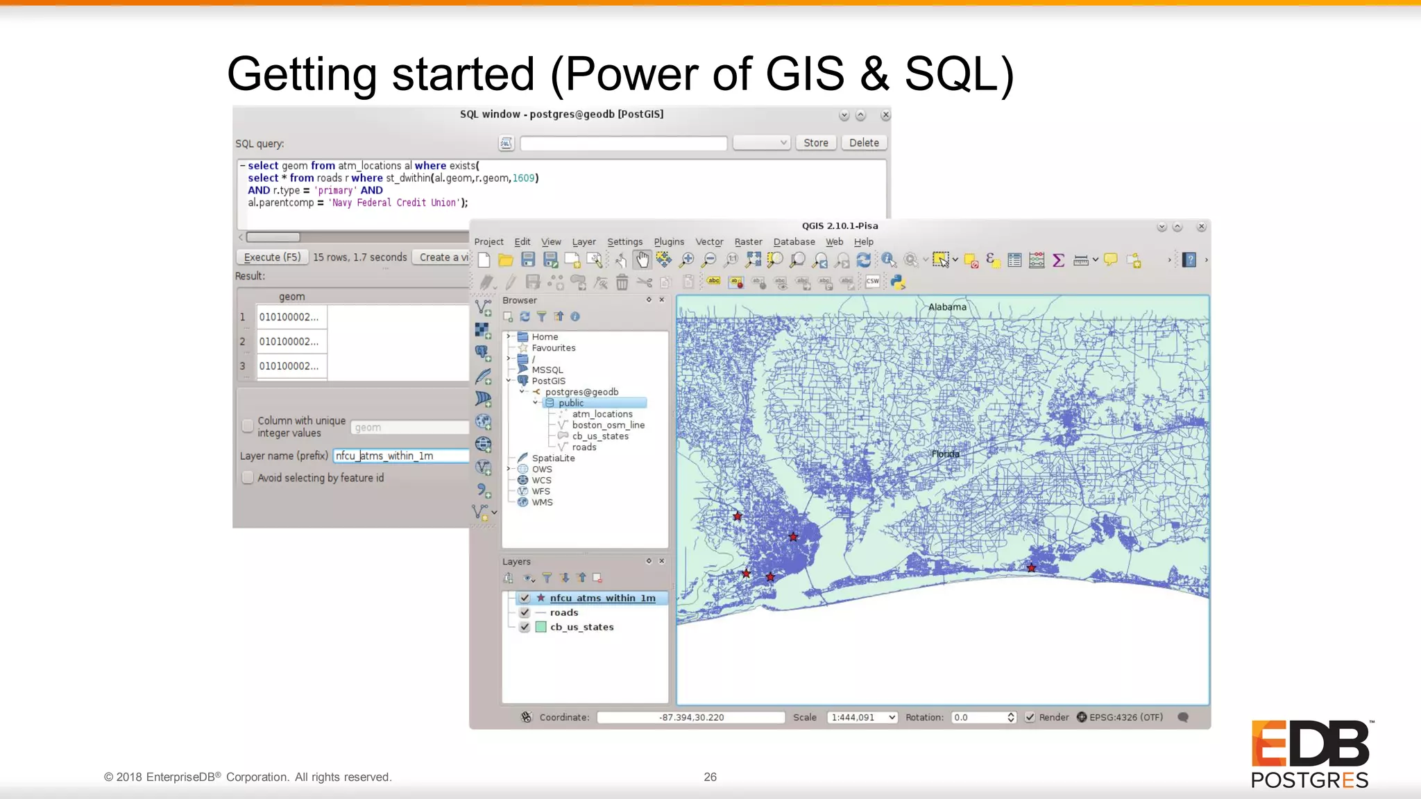
Task: Click Add Vector Layer sidebar icon
Action: pyautogui.click(x=483, y=307)
